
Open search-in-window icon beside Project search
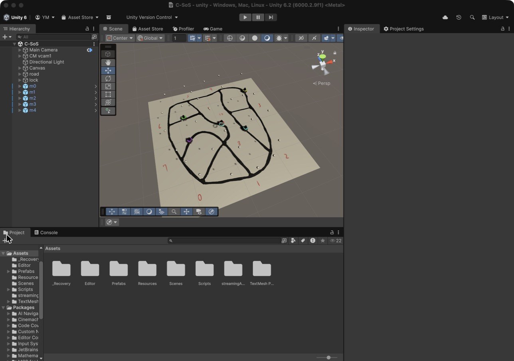(284, 241)
